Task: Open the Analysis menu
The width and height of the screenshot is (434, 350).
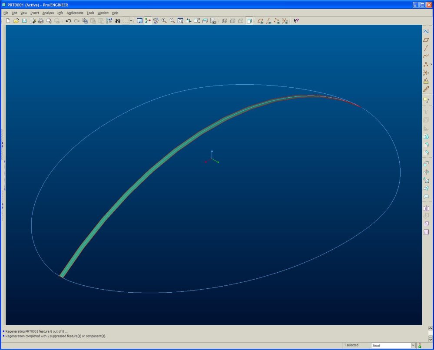Action: click(48, 13)
